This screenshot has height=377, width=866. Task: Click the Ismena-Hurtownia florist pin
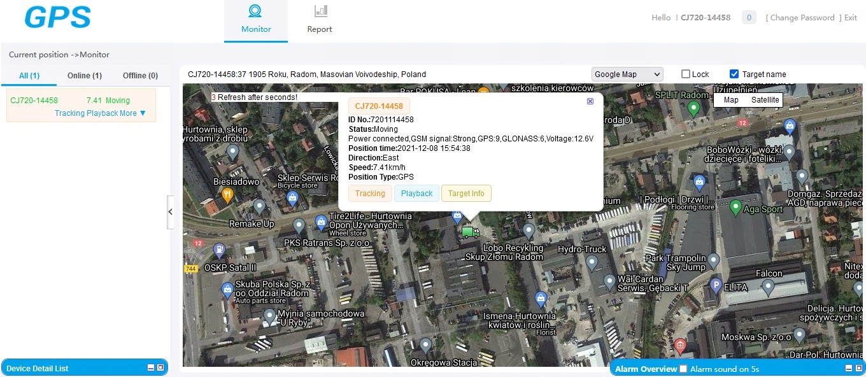click(541, 299)
